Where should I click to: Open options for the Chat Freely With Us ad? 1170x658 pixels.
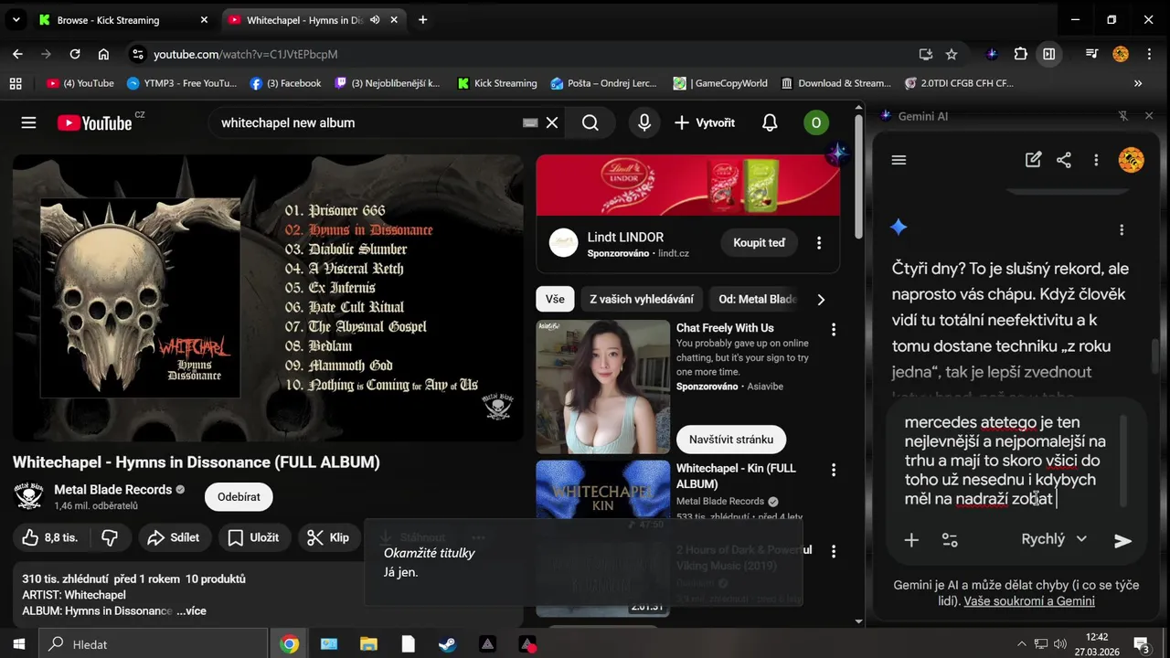(x=833, y=329)
